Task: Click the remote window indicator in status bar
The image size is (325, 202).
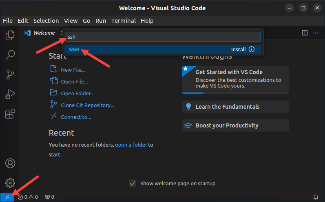Action: click(7, 197)
